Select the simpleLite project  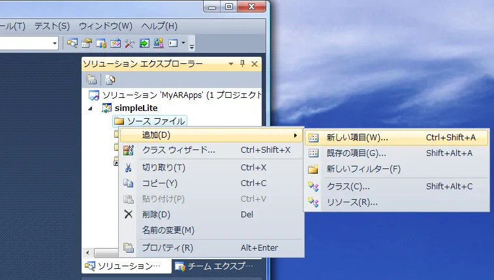click(136, 108)
